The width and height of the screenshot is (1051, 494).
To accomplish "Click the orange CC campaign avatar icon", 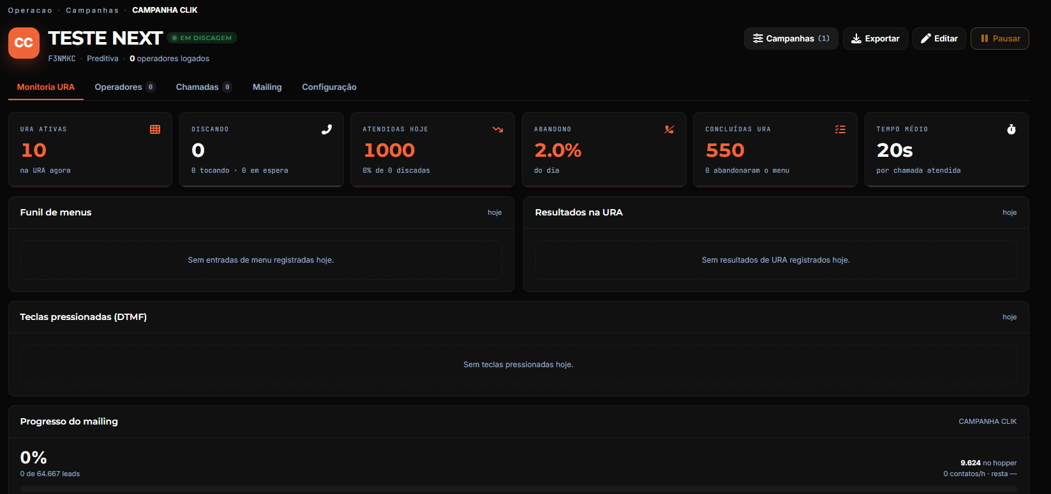I will click(x=24, y=43).
